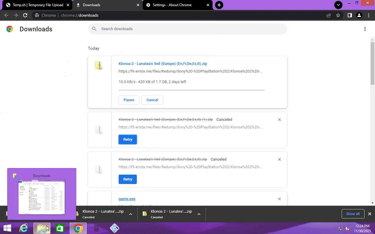
Task: Click the network icon in the system tray
Action: (x=340, y=228)
